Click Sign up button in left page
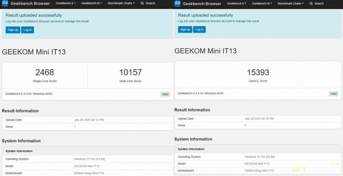 coord(13,30)
